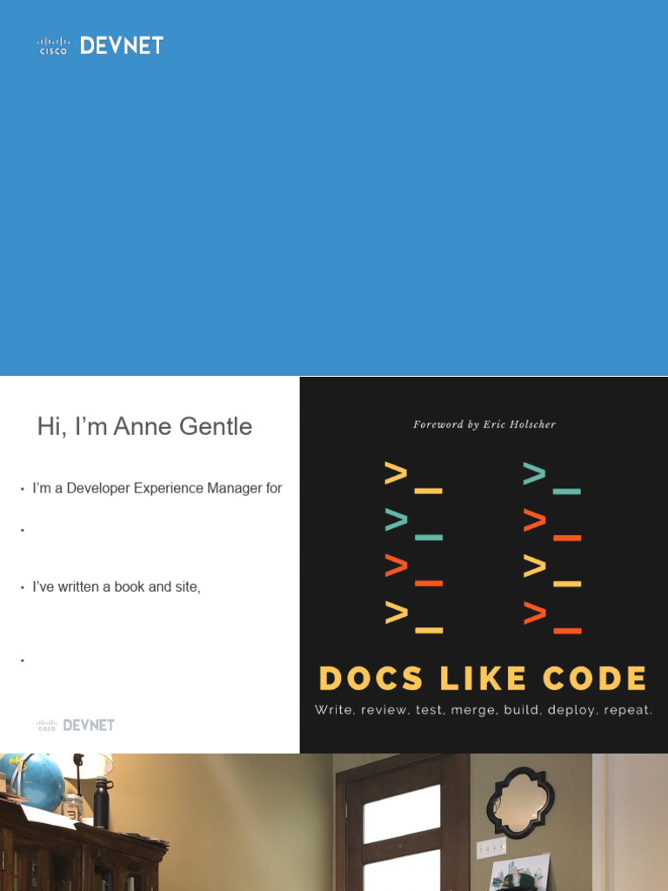This screenshot has width=668, height=891.
Task: Click the light switch plate on wall
Action: 491,847
